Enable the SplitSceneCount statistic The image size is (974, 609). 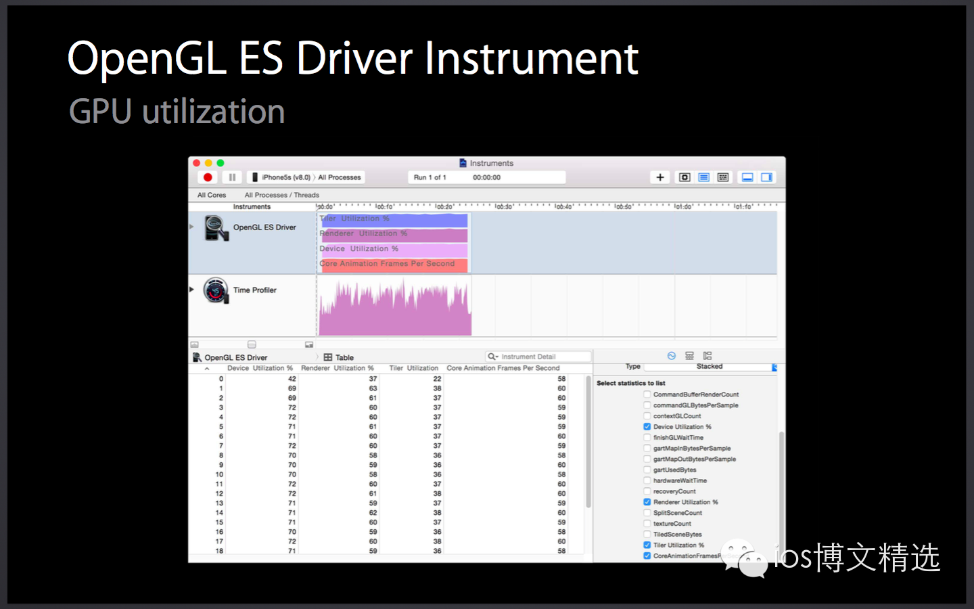(x=647, y=513)
